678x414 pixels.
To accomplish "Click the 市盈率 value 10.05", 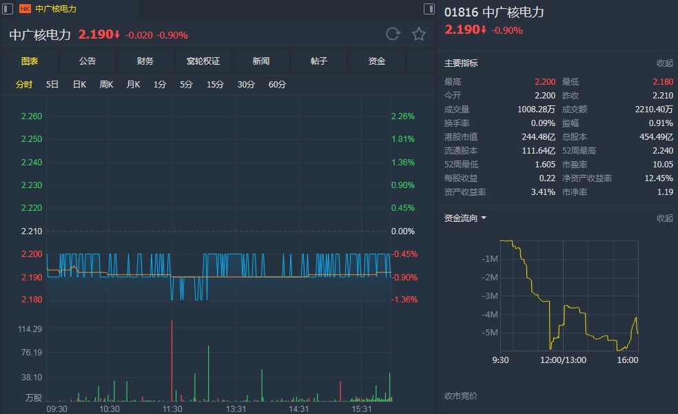I will point(663,164).
